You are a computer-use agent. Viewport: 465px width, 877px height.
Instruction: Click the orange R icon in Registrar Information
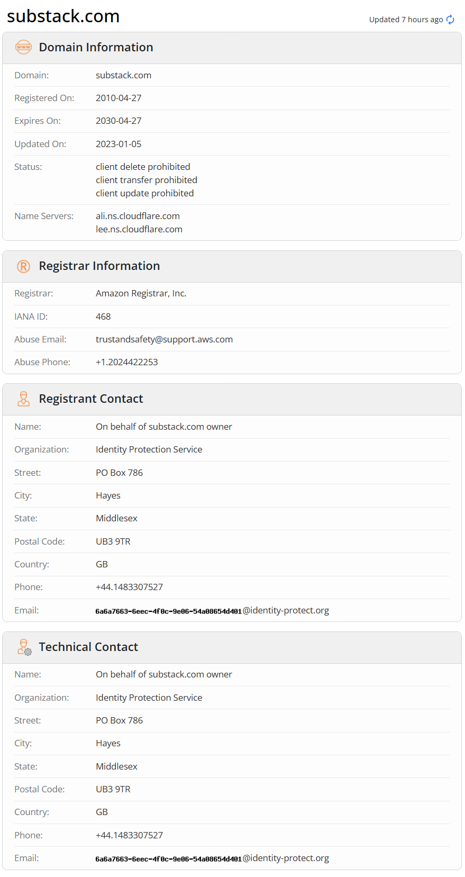coord(23,266)
